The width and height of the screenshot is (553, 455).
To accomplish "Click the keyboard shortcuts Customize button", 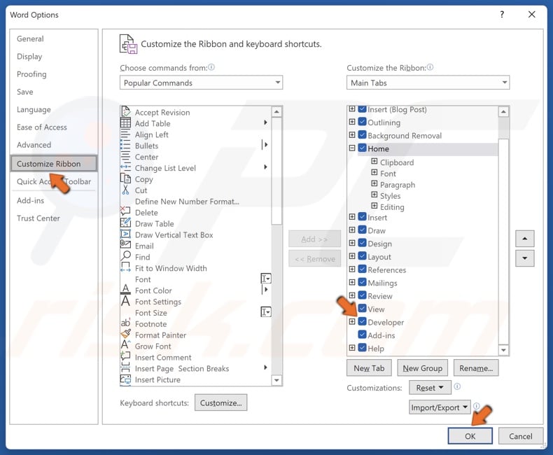I will 220,402.
